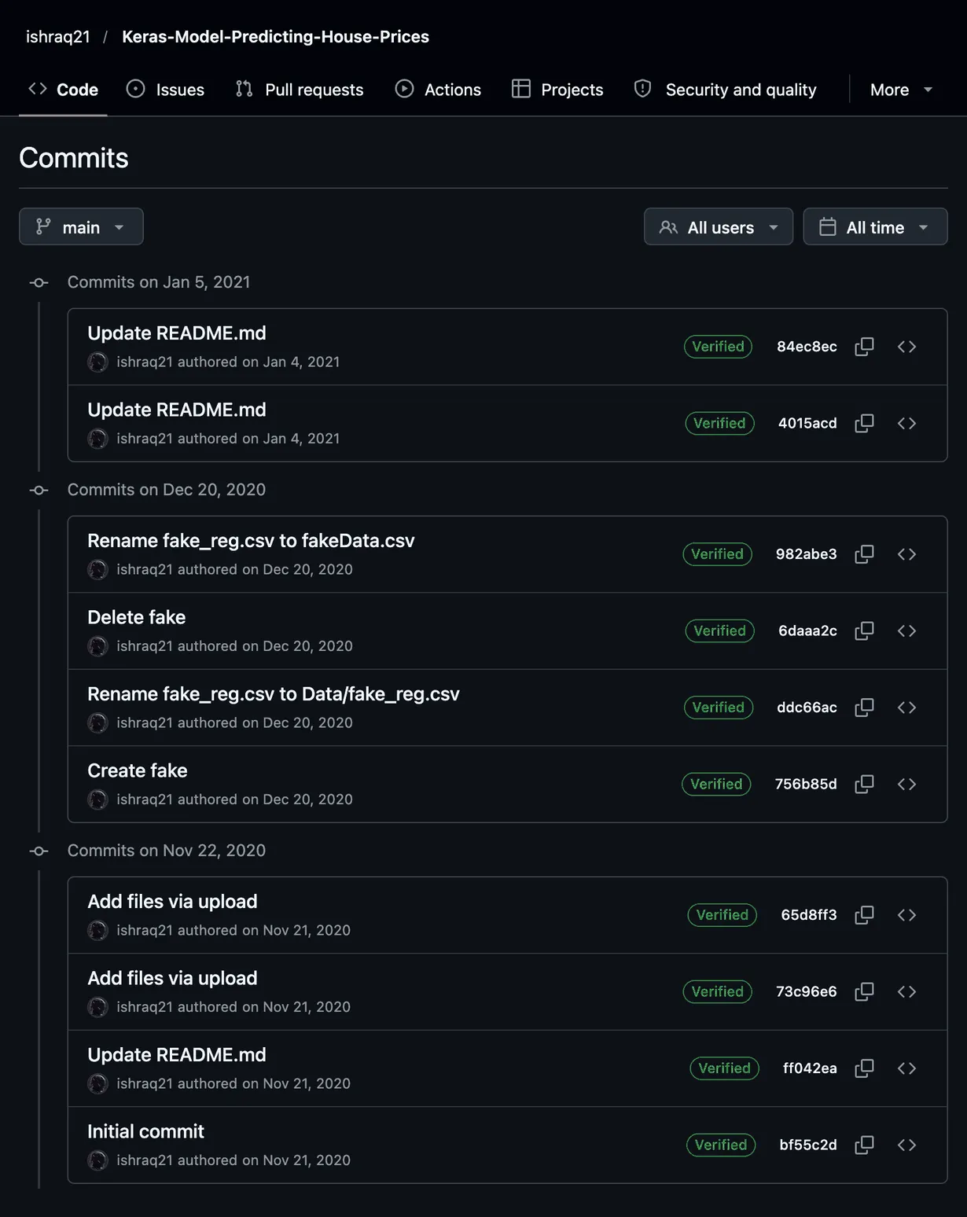Switch to the Code tab
Viewport: 967px width, 1217px height.
coord(63,90)
